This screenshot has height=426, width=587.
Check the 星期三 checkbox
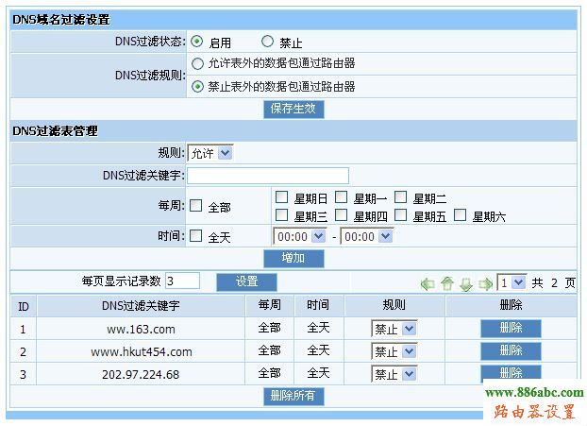[x=281, y=215]
